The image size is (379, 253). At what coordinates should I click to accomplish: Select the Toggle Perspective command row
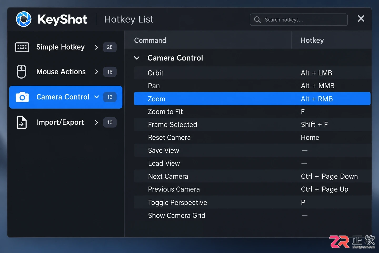(x=252, y=202)
